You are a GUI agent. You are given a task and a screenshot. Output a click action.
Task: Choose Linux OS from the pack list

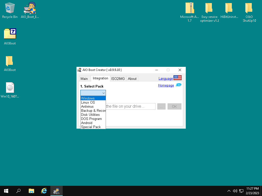click(88, 102)
